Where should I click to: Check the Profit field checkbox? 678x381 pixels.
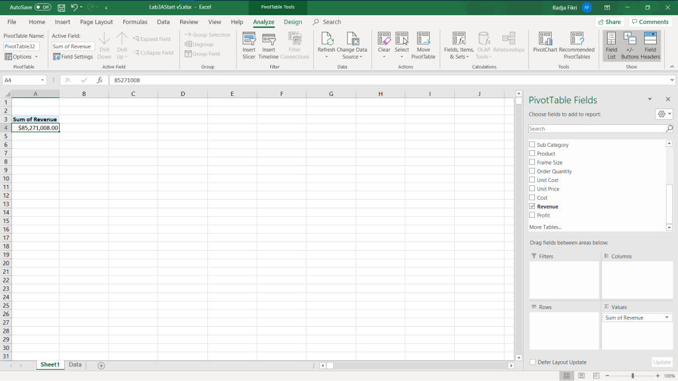click(x=532, y=216)
